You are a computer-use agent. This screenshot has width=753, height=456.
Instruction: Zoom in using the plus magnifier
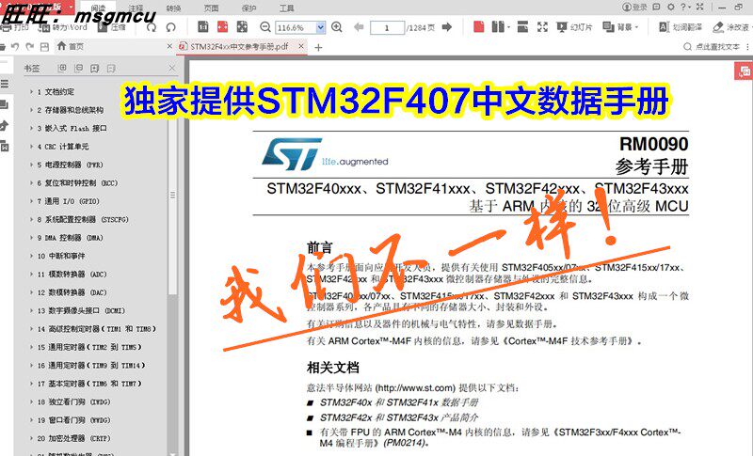coord(337,27)
